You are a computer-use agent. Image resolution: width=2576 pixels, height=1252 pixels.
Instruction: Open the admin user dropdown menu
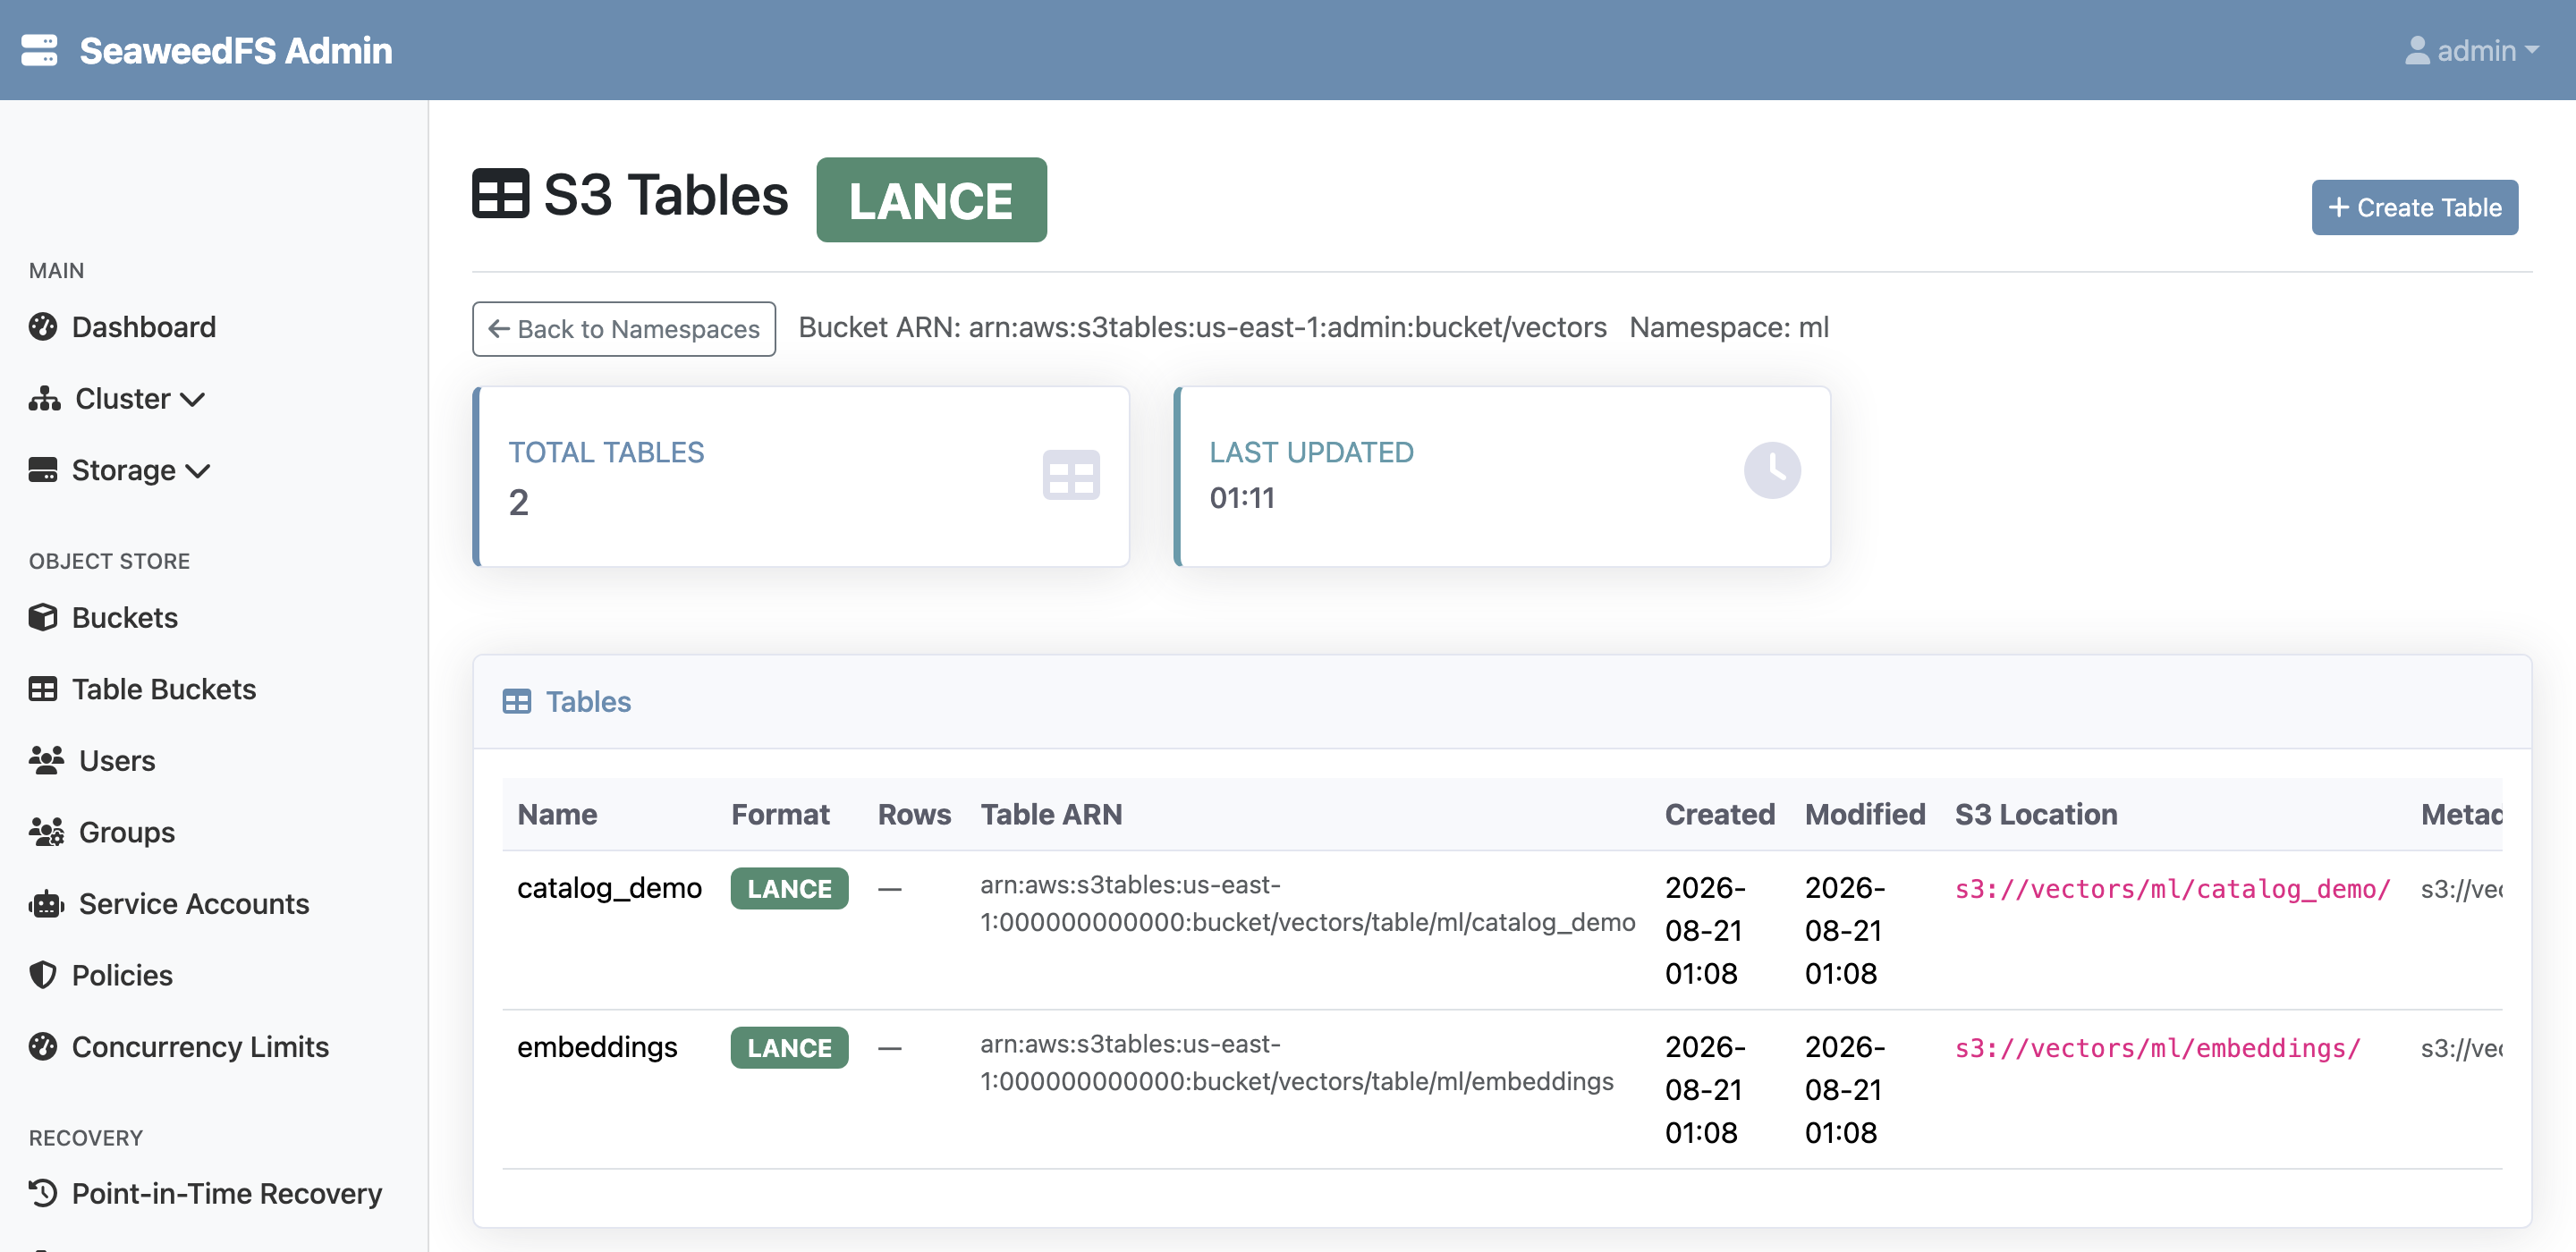click(2472, 50)
